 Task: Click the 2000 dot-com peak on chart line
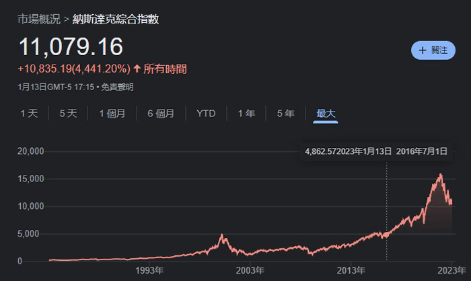(221, 234)
